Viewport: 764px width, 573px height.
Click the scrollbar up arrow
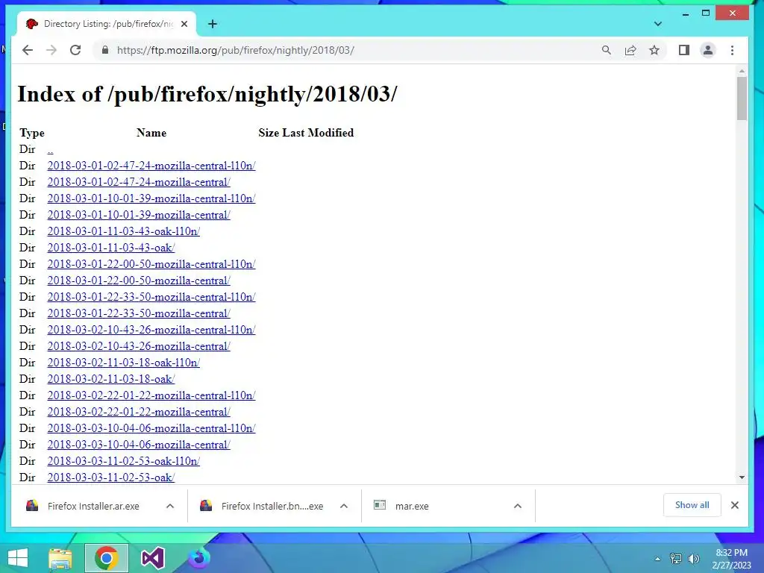(x=742, y=71)
